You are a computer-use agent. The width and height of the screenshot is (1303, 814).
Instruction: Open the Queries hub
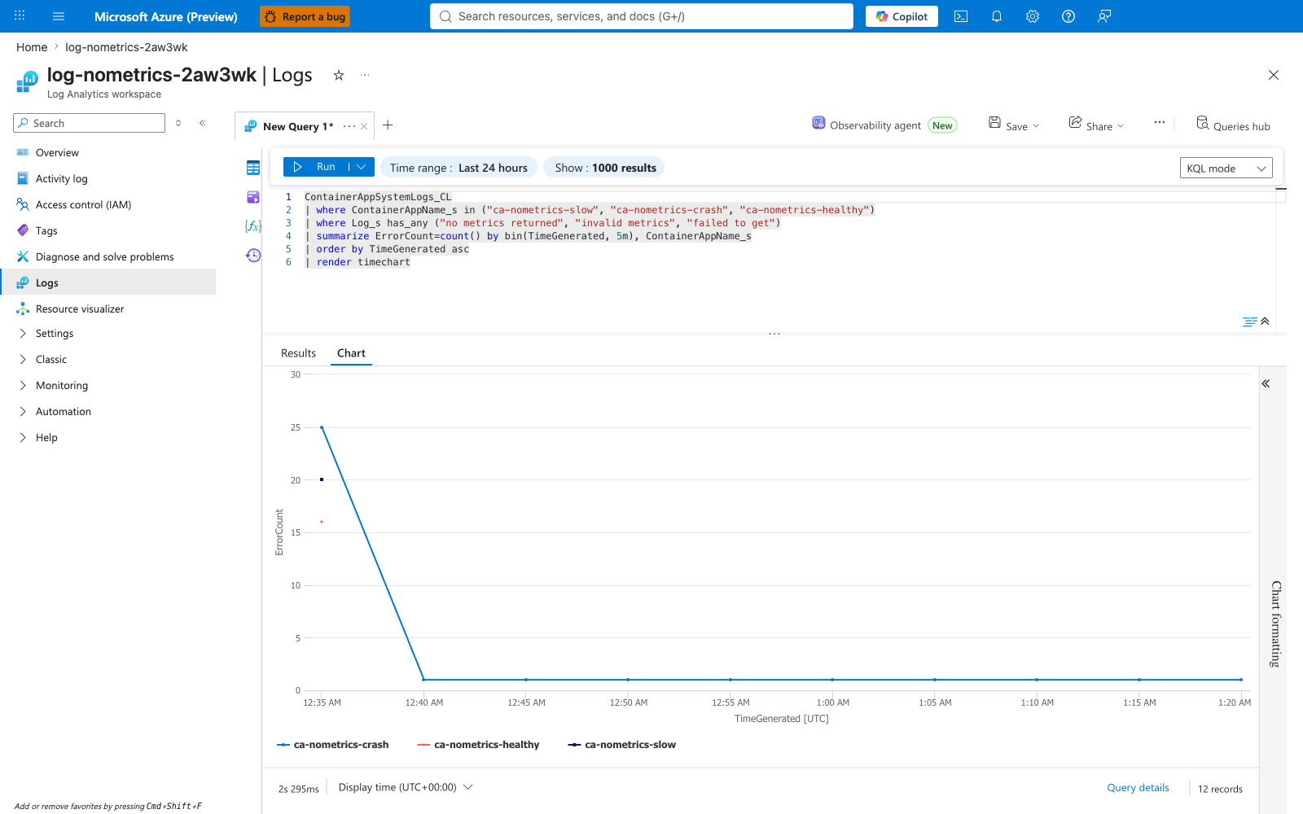[1233, 125]
